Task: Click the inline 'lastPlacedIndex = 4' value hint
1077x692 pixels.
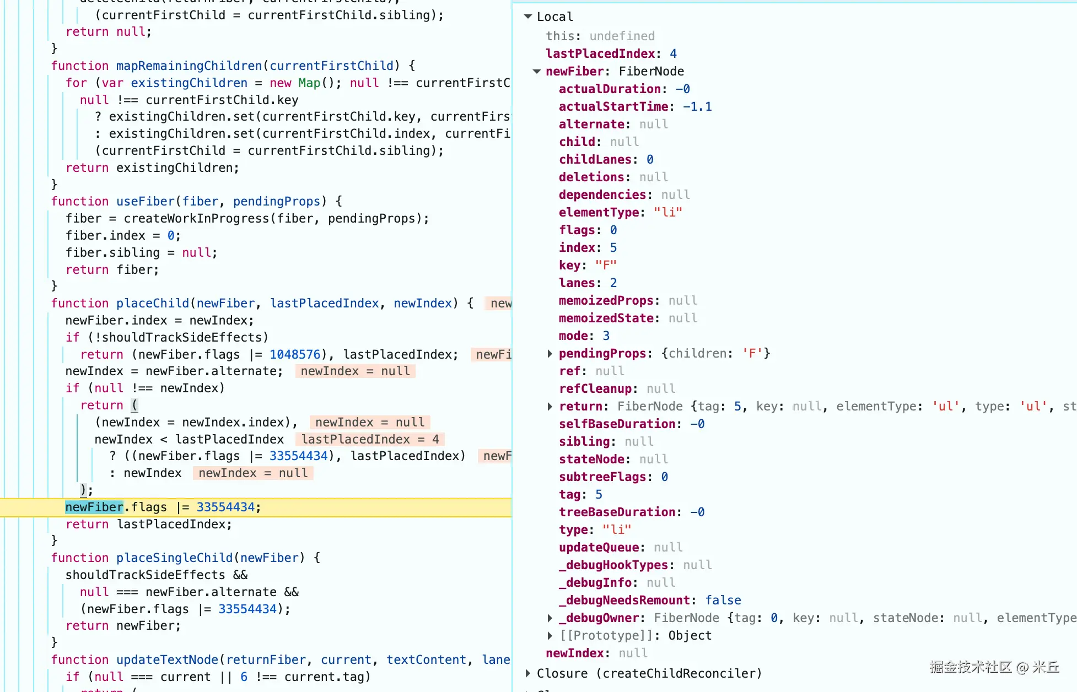Action: [370, 439]
